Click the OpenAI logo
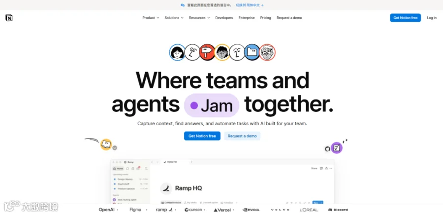Viewport: 443px width, 215px height. coord(107,210)
